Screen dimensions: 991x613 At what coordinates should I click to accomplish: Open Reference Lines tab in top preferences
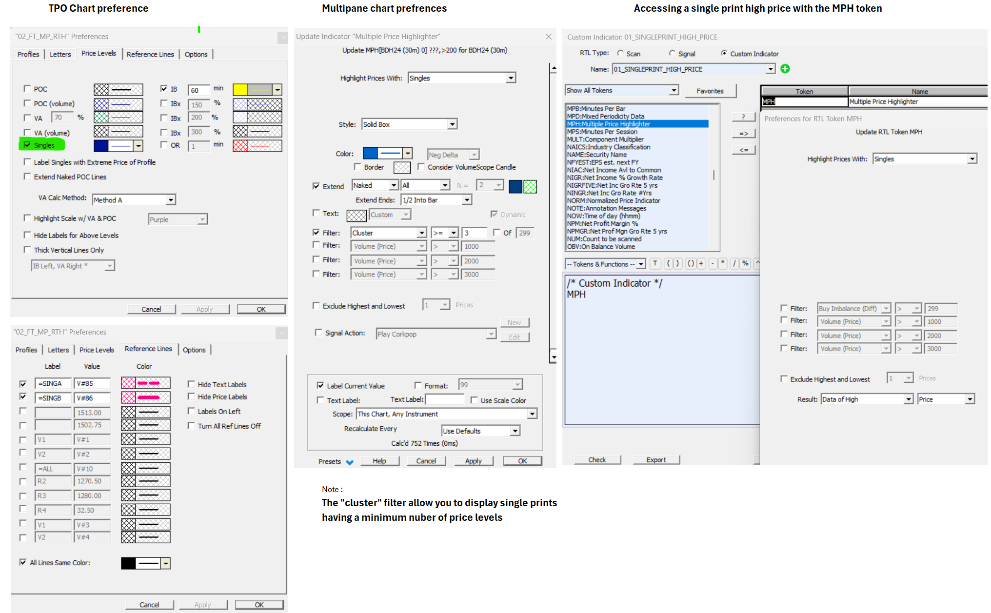coord(150,54)
